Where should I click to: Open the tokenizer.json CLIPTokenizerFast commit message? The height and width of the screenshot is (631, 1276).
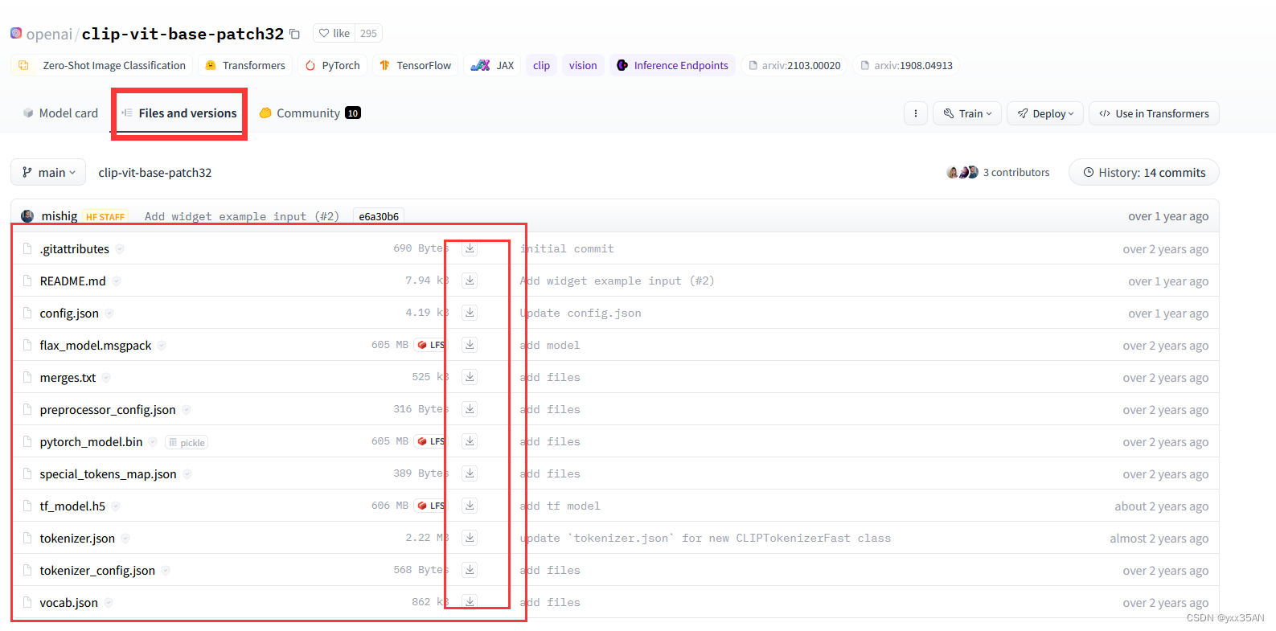pyautogui.click(x=705, y=538)
